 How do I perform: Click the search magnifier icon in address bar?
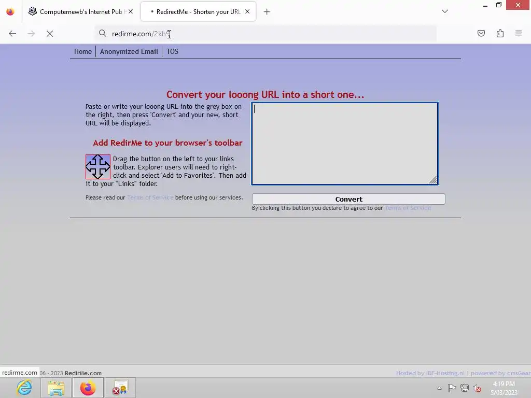(103, 33)
